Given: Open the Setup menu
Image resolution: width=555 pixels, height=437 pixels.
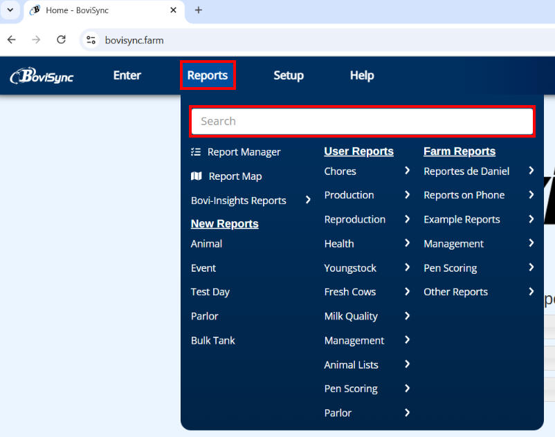Looking at the screenshot, I should 289,75.
